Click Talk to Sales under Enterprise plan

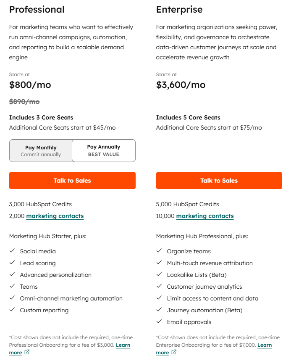[x=219, y=181]
